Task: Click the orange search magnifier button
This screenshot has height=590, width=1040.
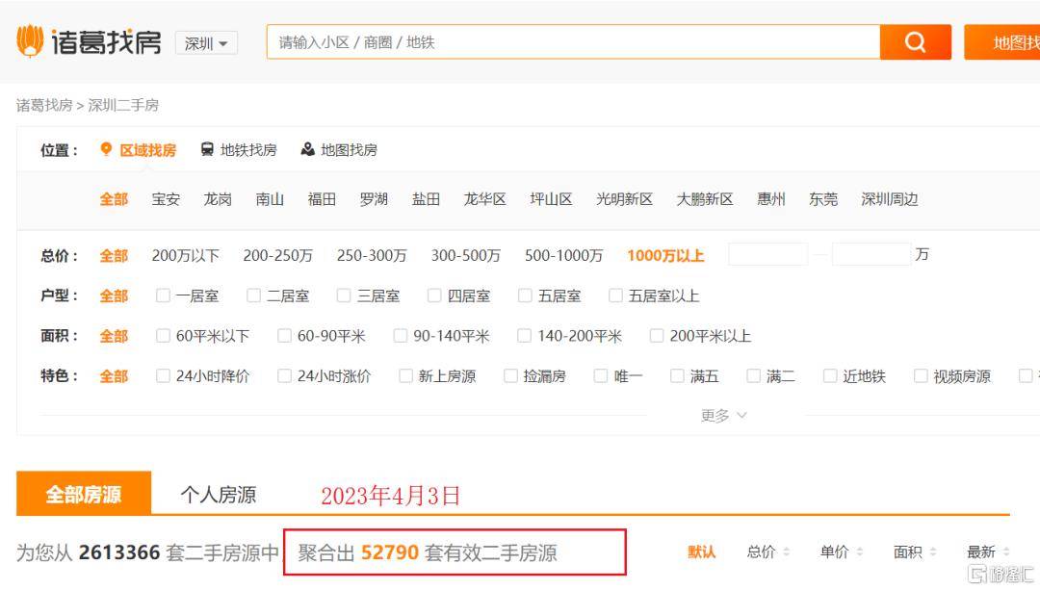Action: click(x=915, y=42)
